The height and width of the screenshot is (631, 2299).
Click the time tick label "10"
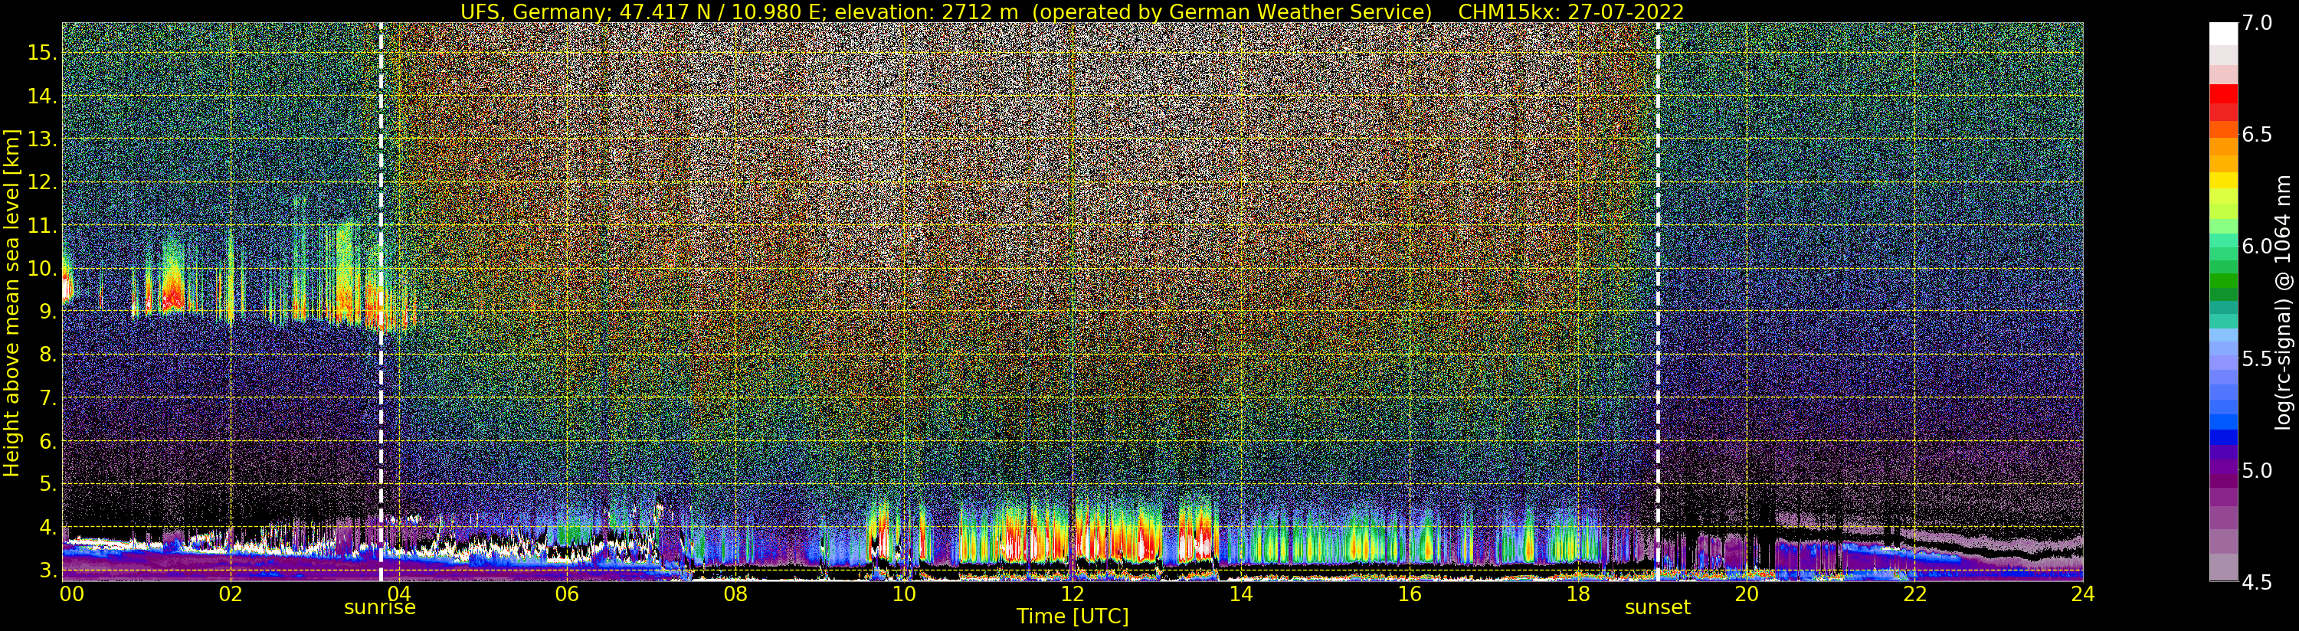[904, 594]
